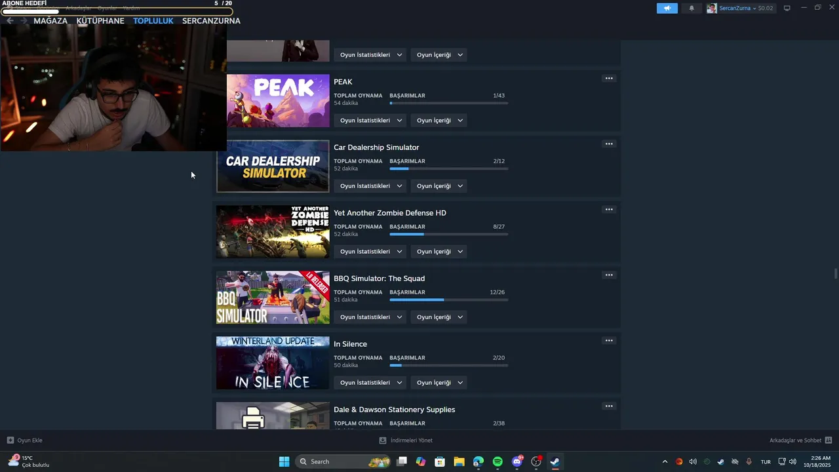Image resolution: width=839 pixels, height=472 pixels.
Task: Open Friends and Chat icon
Action: pyautogui.click(x=829, y=441)
